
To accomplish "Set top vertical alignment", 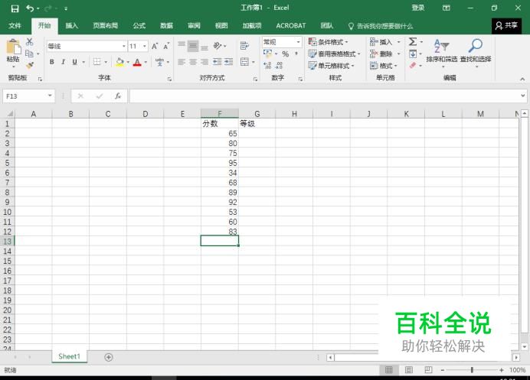I will tap(182, 45).
